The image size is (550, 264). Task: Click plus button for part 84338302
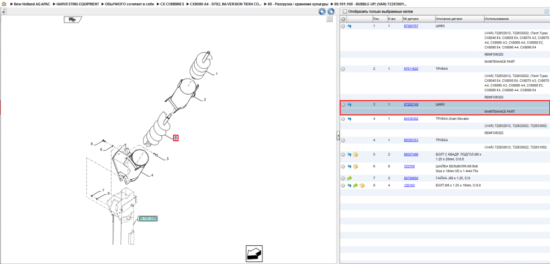click(x=343, y=119)
